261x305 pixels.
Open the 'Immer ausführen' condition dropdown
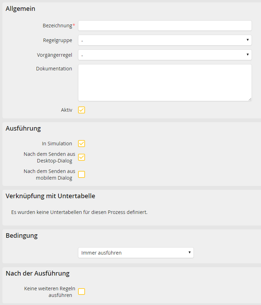tap(136, 253)
